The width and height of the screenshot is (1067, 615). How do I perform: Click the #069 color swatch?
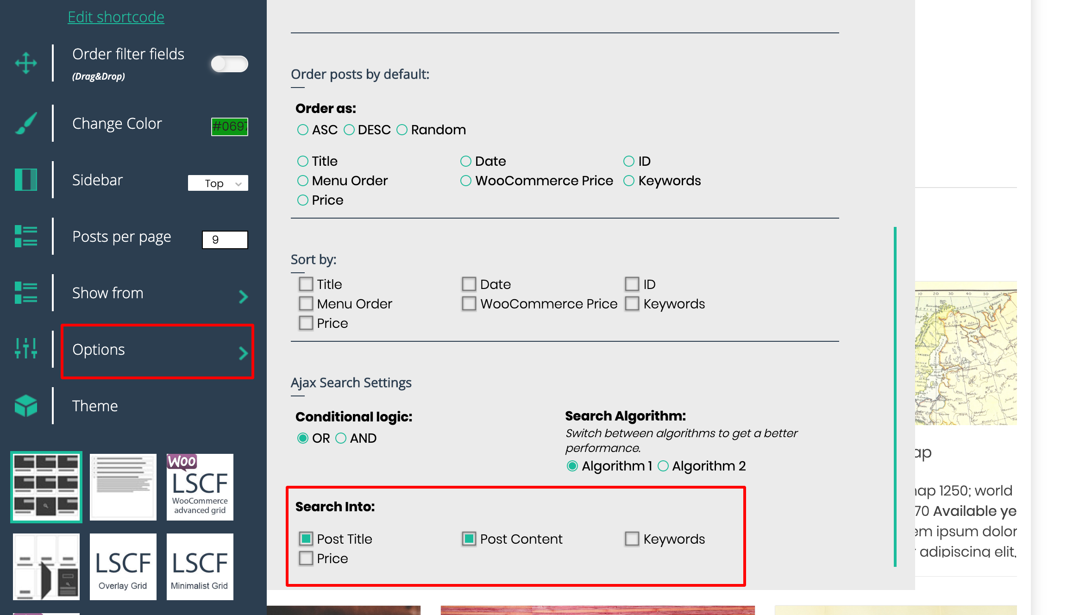[x=229, y=126]
